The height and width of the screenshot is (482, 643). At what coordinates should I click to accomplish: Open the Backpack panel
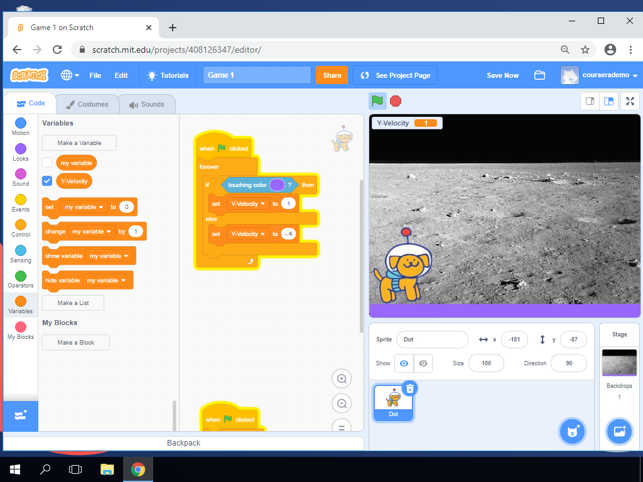pyautogui.click(x=184, y=443)
